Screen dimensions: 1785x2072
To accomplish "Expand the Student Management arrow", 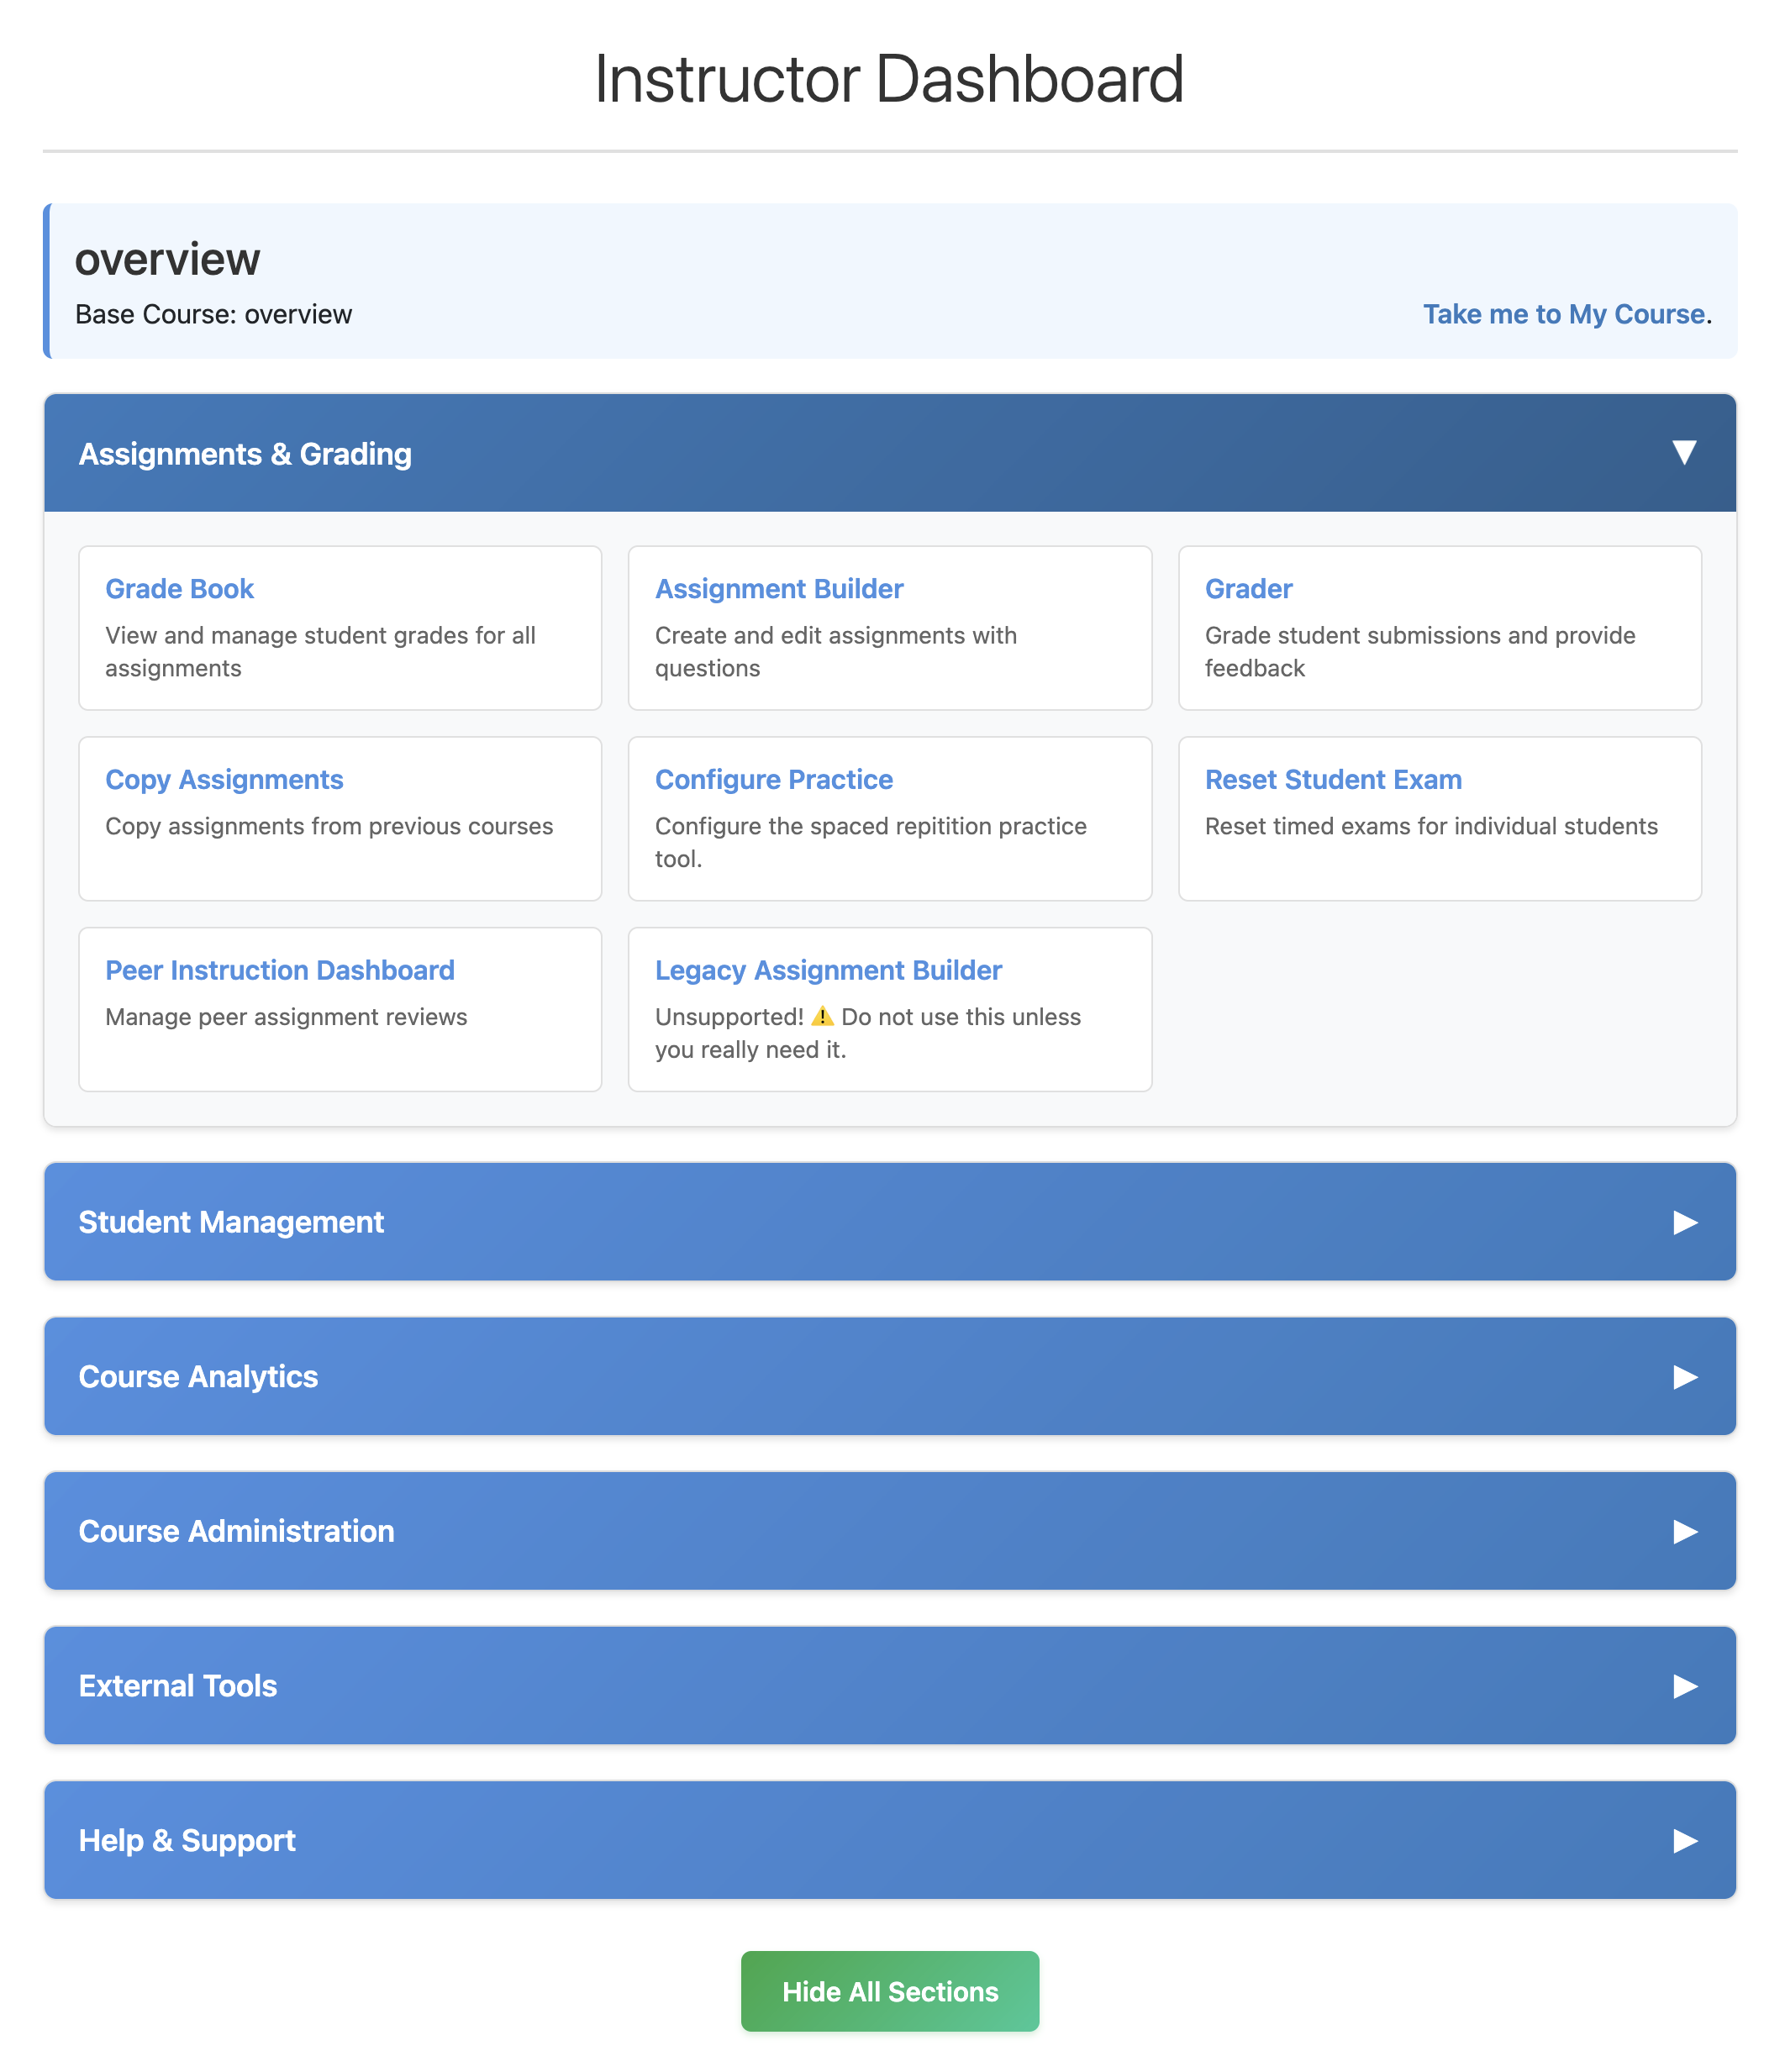I will 1685,1223.
